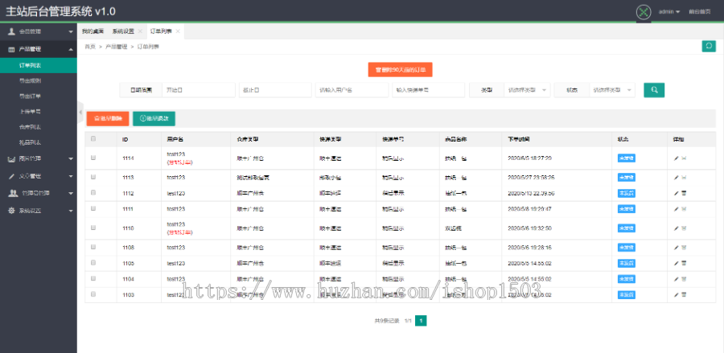Edit order 1113 with pencil icon
Screen dimensions: 724x353
pos(676,178)
